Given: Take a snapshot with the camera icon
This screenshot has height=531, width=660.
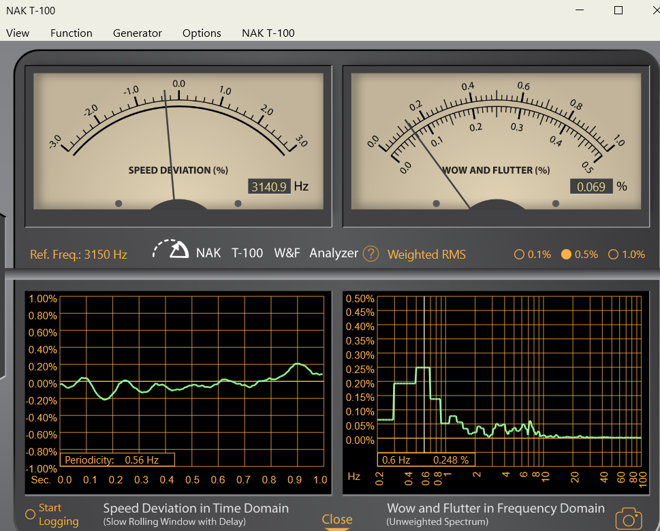Looking at the screenshot, I should (629, 519).
